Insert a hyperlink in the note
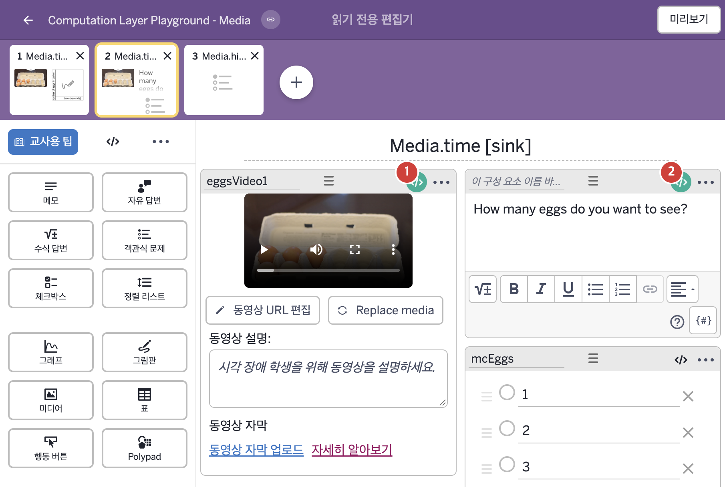This screenshot has width=725, height=487. (650, 289)
